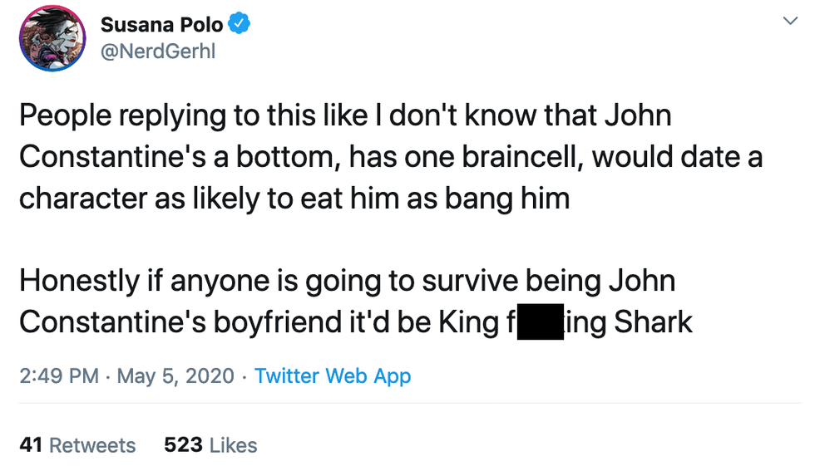Image resolution: width=815 pixels, height=476 pixels.
Task: Click the word "Shark" ending the tweet
Action: [x=654, y=322]
